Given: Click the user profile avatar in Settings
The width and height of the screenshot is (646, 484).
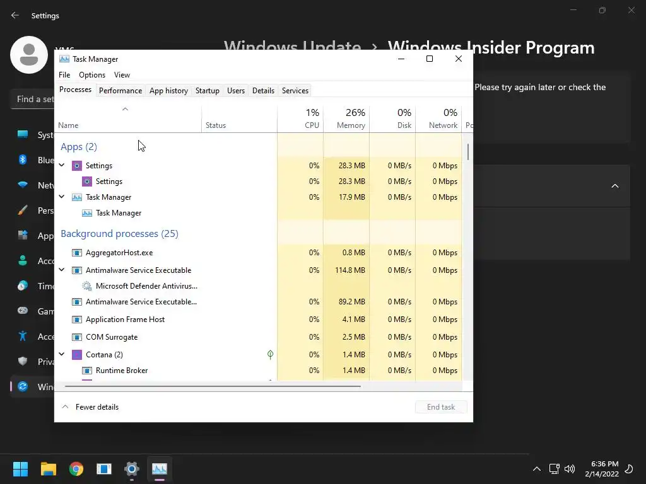Looking at the screenshot, I should point(29,55).
